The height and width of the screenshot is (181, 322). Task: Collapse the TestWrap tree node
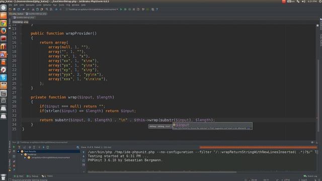coord(22,154)
